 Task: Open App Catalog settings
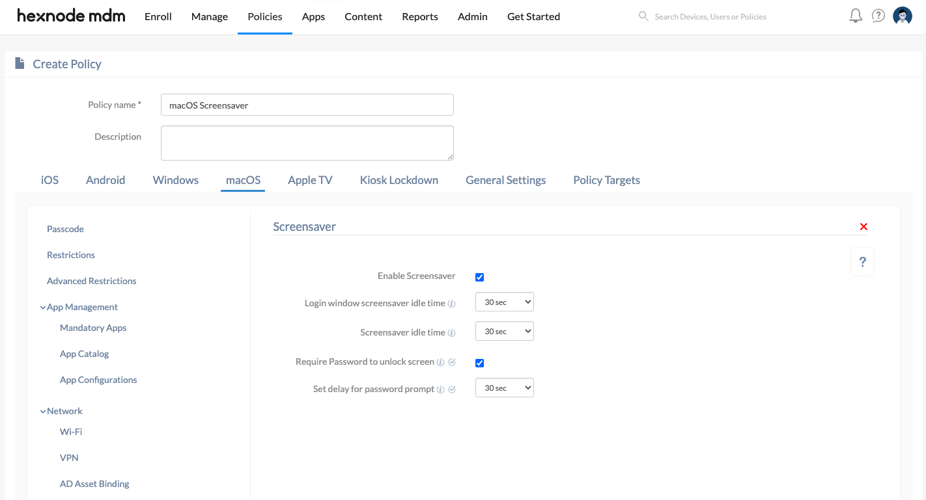(x=85, y=354)
